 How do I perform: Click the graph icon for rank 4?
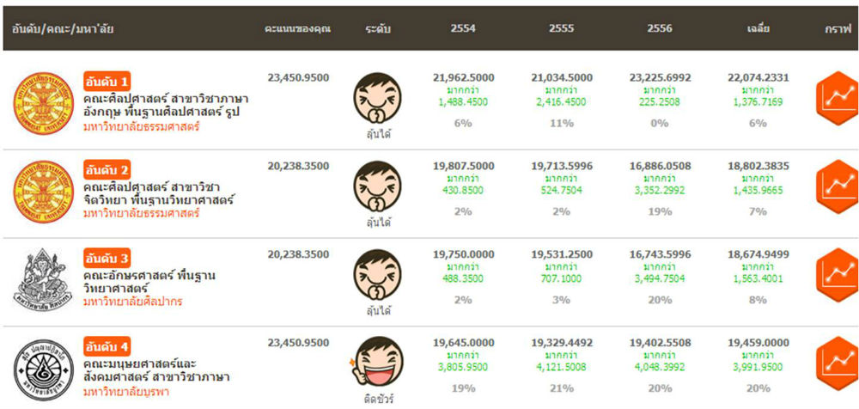[834, 363]
